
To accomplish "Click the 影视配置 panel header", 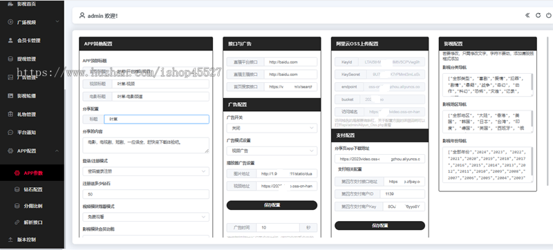I will pos(488,44).
